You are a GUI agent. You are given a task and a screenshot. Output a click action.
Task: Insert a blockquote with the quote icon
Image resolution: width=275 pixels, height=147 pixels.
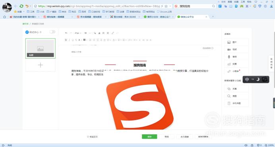tap(85, 33)
